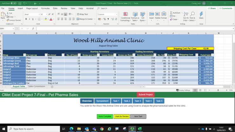This screenshot has height=132, width=235.
Task: Adjust the zoom slider in status bar
Action: pyautogui.click(x=218, y=90)
